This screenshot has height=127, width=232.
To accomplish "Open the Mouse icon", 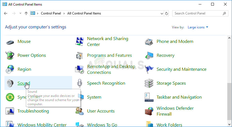I will (x=10, y=41).
